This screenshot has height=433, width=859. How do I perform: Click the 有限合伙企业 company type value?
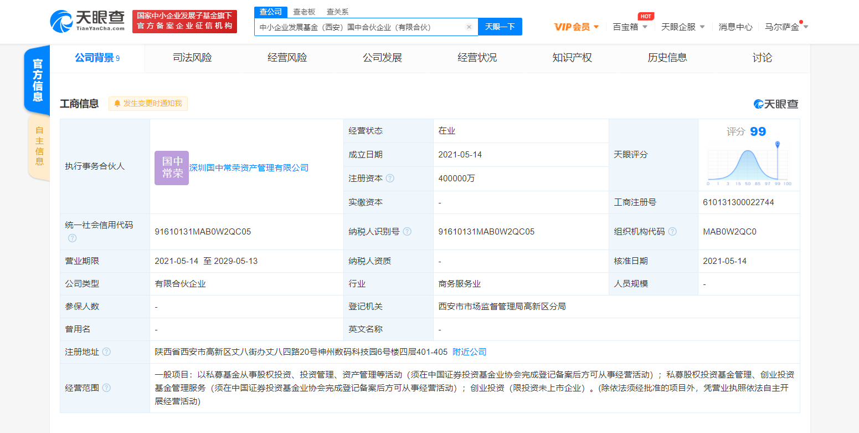point(180,284)
